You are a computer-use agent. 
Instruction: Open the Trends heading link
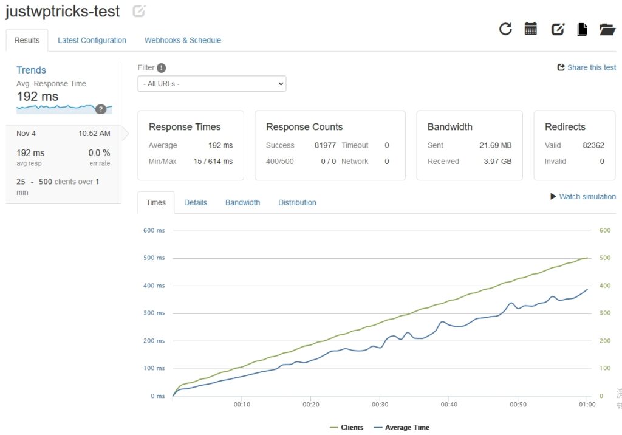[31, 70]
